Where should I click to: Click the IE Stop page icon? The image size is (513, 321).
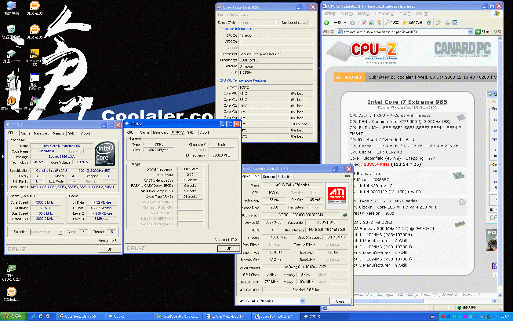coord(364,23)
